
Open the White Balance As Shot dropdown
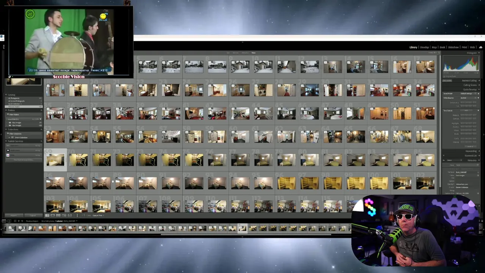(468, 98)
